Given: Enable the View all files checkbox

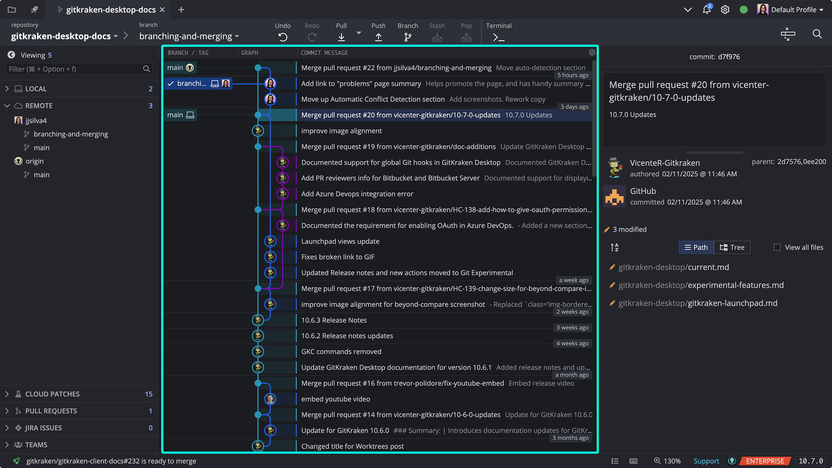Looking at the screenshot, I should click(x=777, y=247).
